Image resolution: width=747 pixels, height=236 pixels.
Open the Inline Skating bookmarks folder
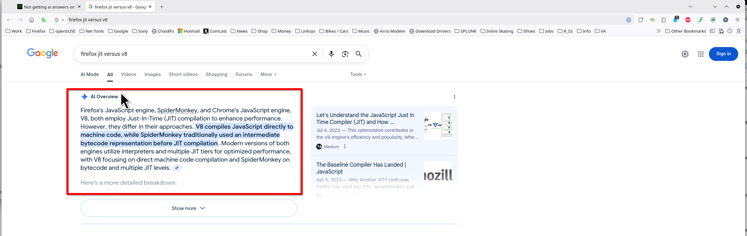tap(497, 31)
